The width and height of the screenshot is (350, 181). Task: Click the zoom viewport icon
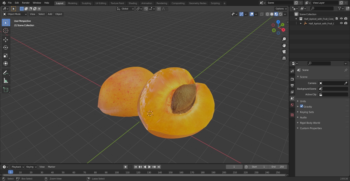[x=284, y=39]
